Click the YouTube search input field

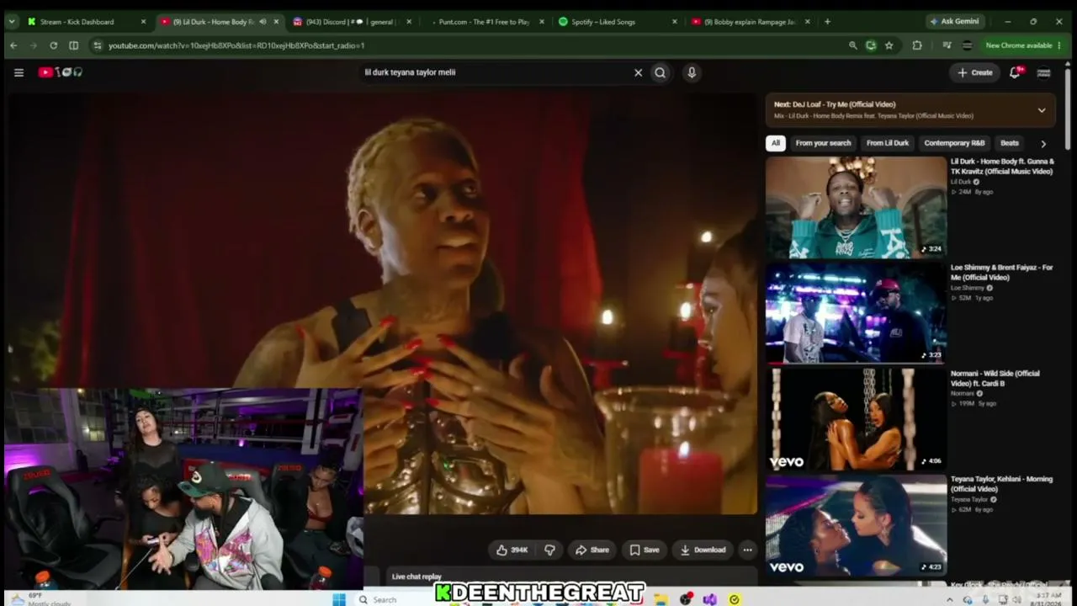click(x=496, y=72)
